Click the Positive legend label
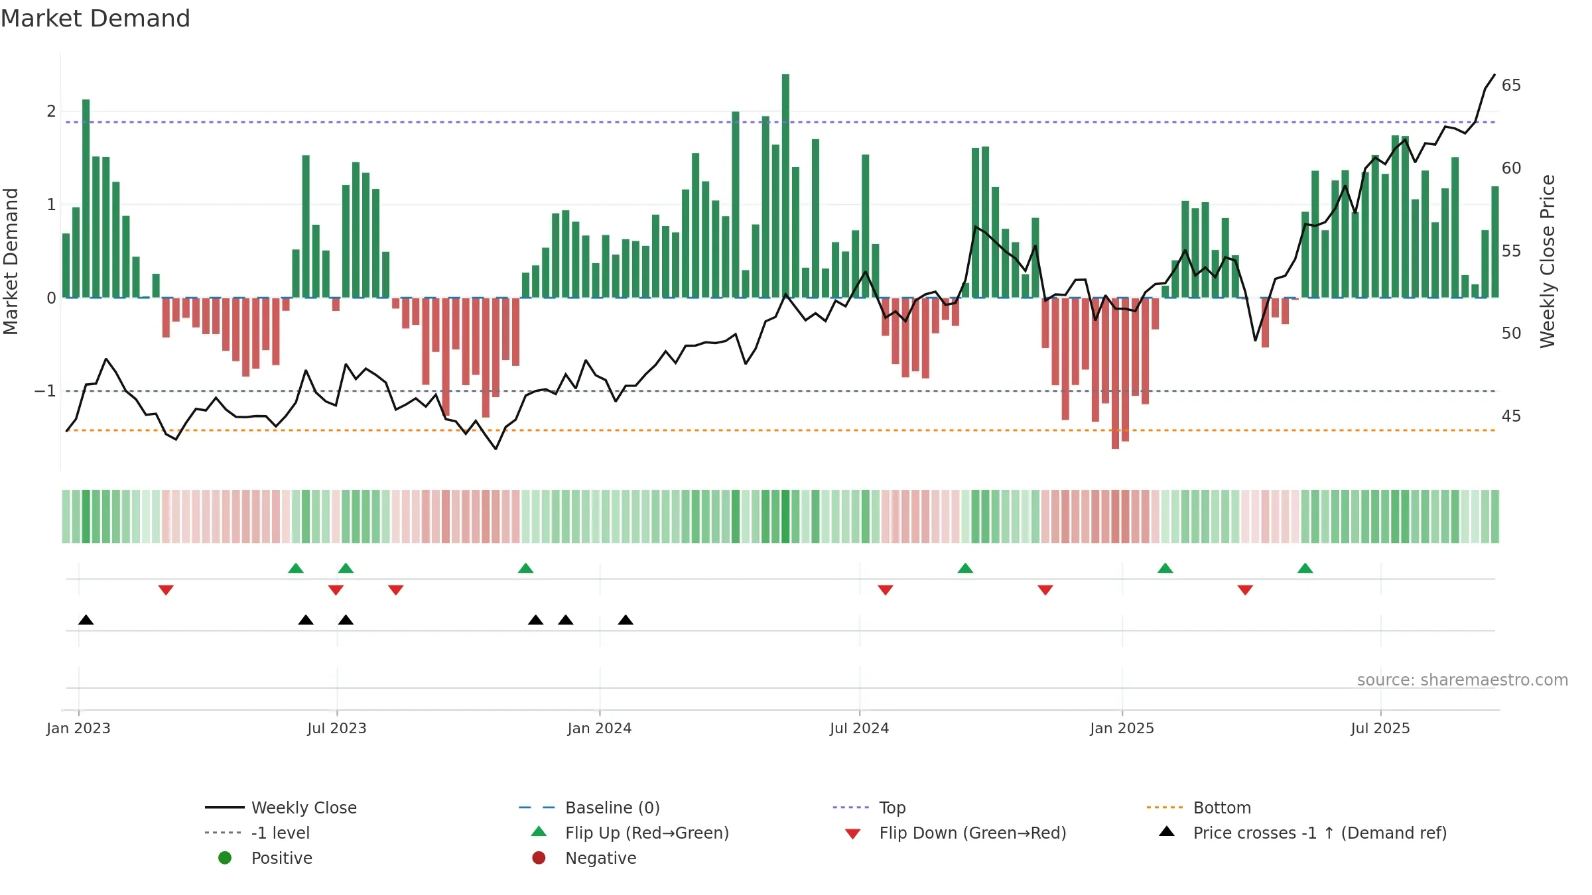The width and height of the screenshot is (1592, 895). [282, 858]
